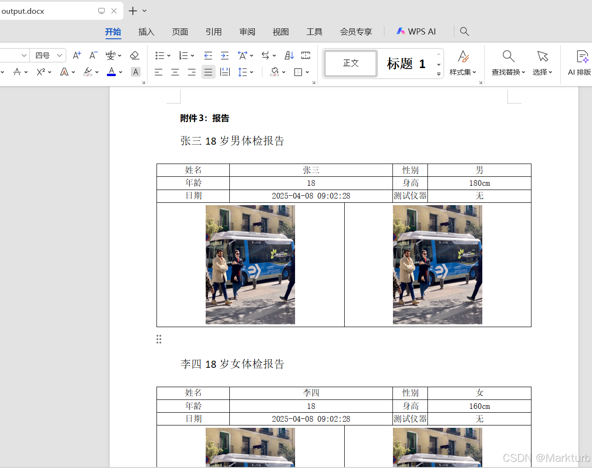This screenshot has width=592, height=468.
Task: Open the Style Set gallery
Action: point(463,63)
